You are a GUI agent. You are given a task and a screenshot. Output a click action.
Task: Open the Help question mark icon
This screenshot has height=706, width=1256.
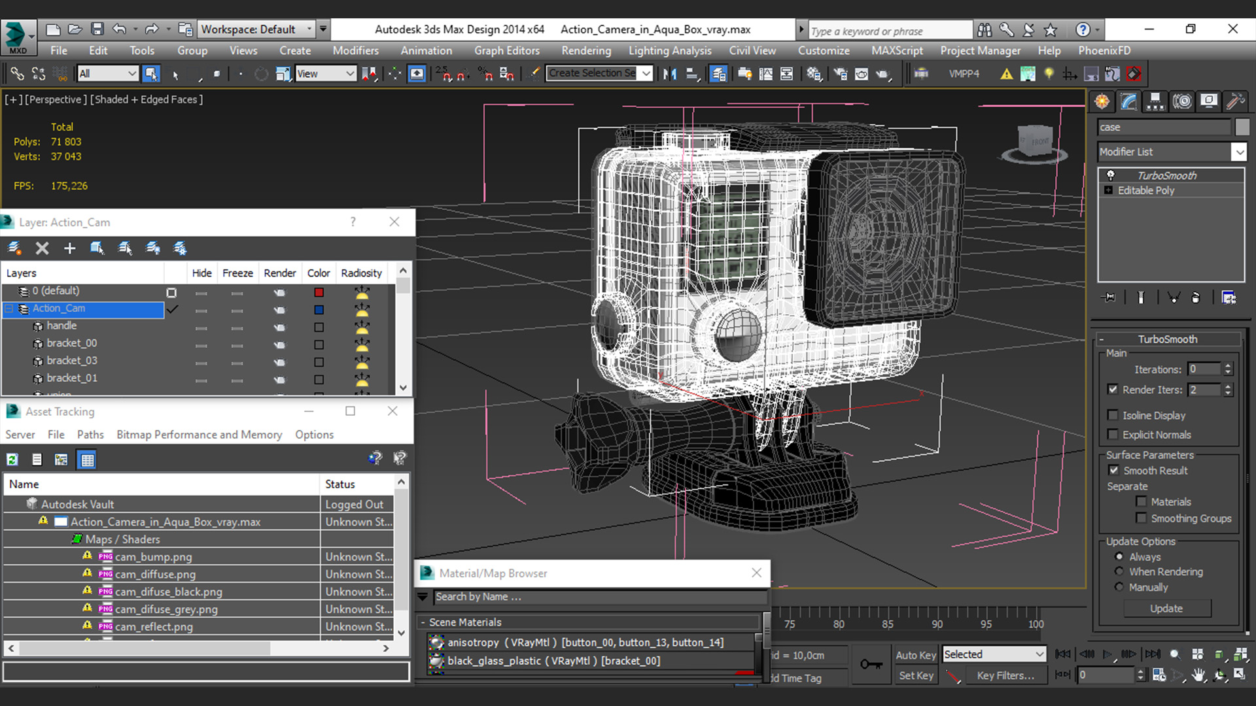coord(1083,29)
